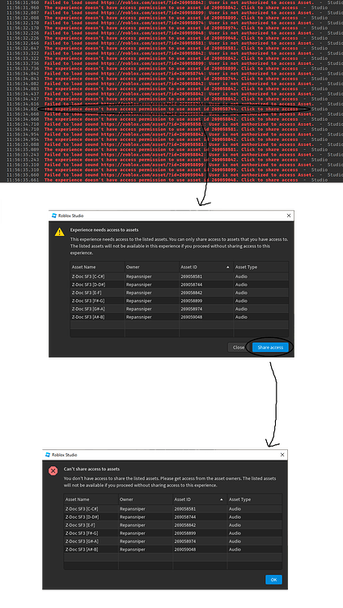Select Z-Doc SF3 [F#-G] in Experience needs access dialog
Image resolution: width=343 pixels, height=608 pixels.
pos(88,301)
